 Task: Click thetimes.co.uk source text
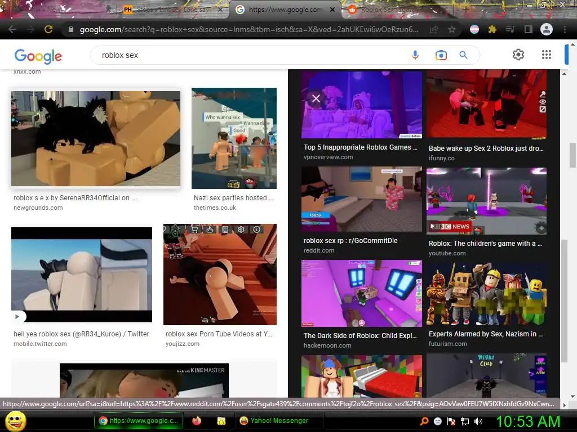[x=215, y=208]
